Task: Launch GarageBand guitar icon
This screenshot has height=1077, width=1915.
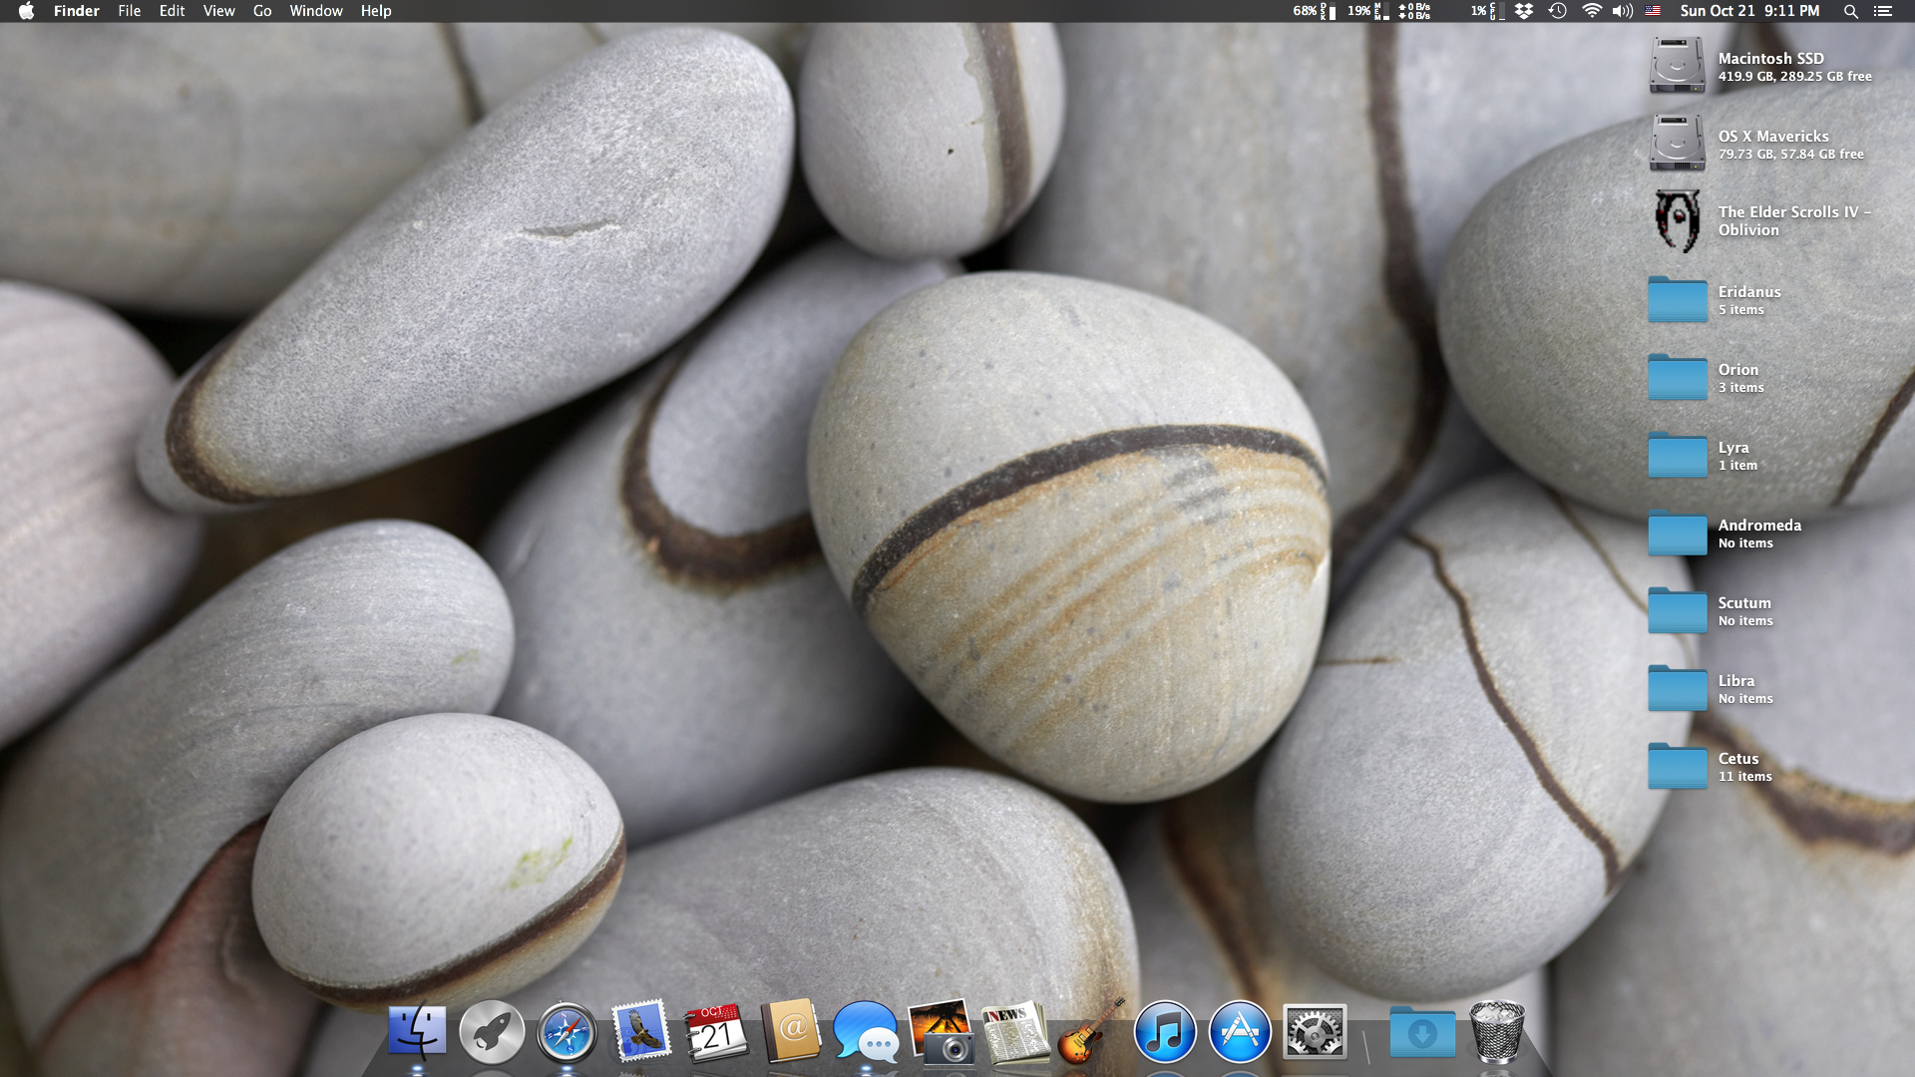Action: pos(1089,1032)
